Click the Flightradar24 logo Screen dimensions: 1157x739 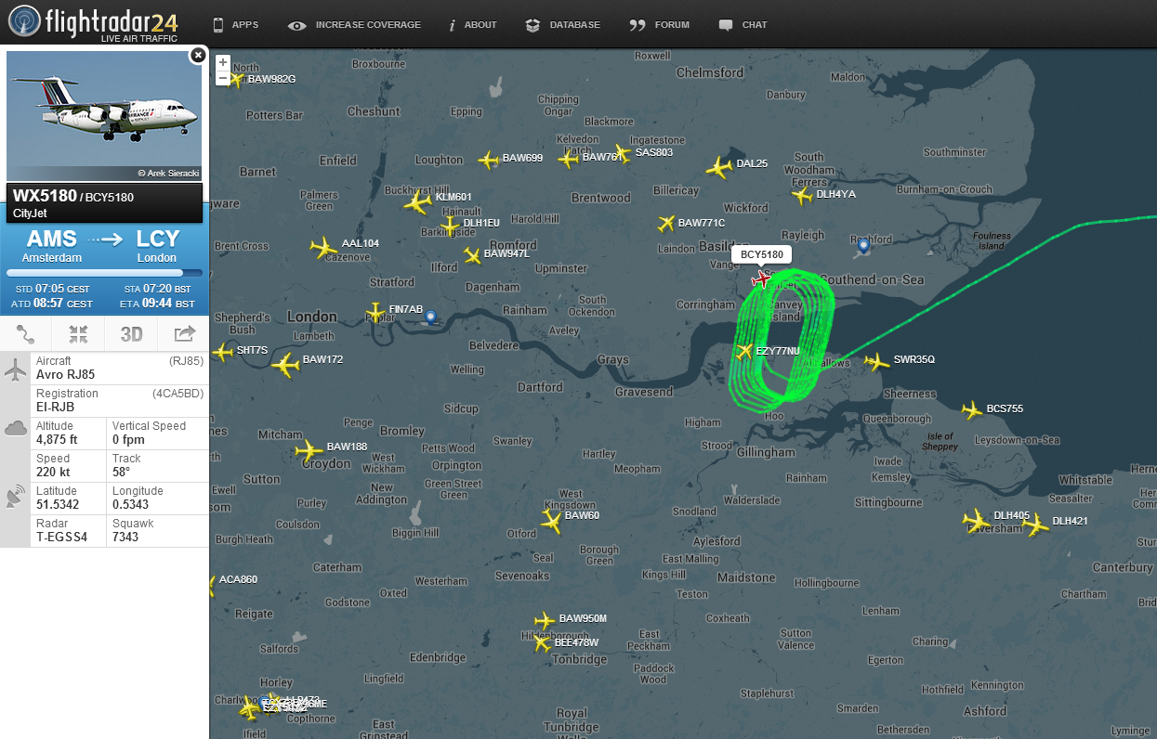(93, 22)
